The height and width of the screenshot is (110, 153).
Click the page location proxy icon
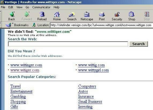click(34, 25)
